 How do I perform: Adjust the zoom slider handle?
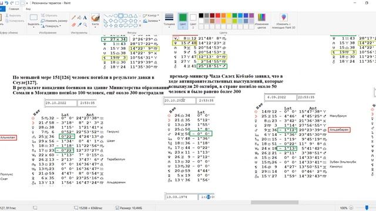coord(367,207)
